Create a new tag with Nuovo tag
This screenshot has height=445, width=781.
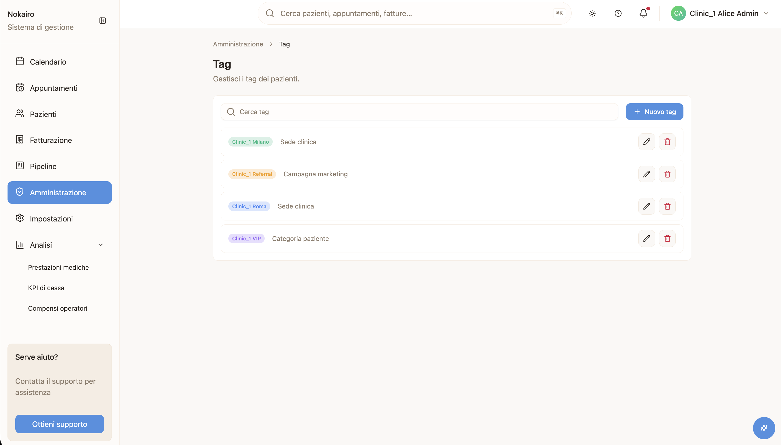tap(654, 112)
